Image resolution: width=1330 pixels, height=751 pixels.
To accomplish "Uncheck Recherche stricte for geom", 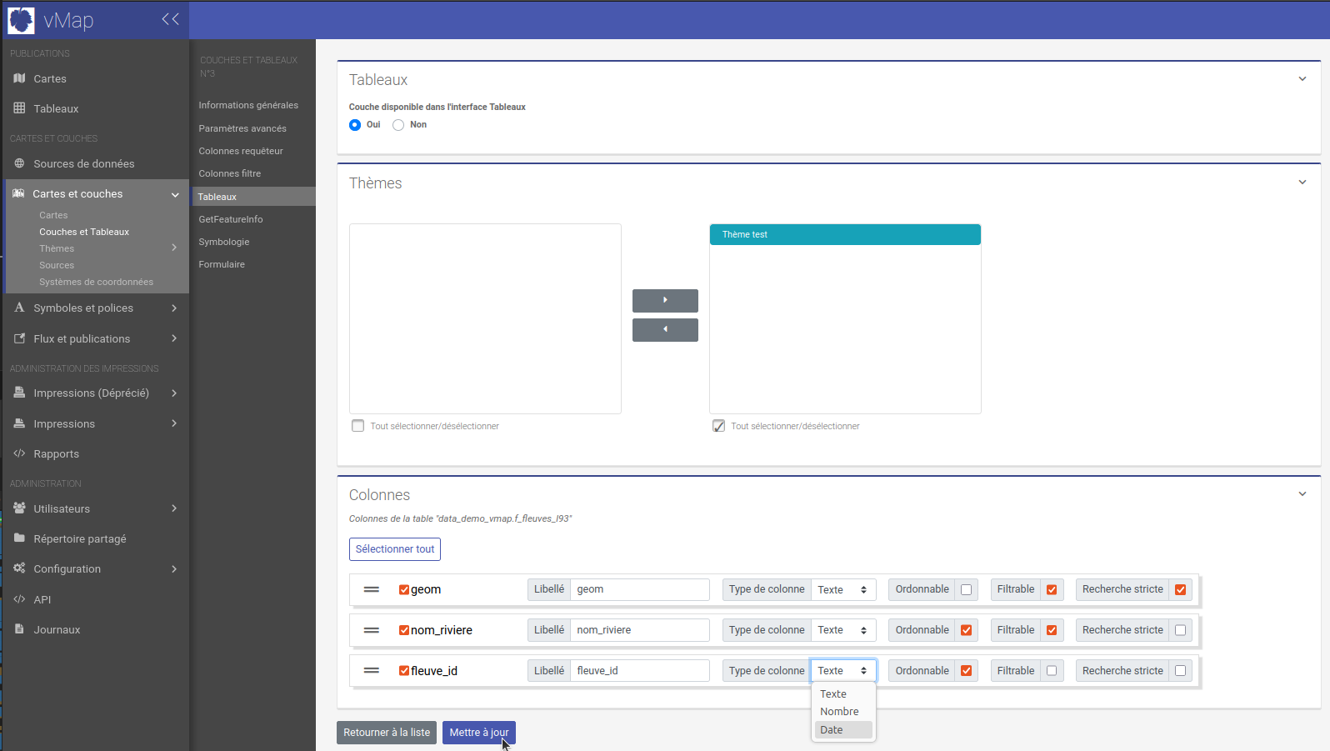I will point(1180,590).
